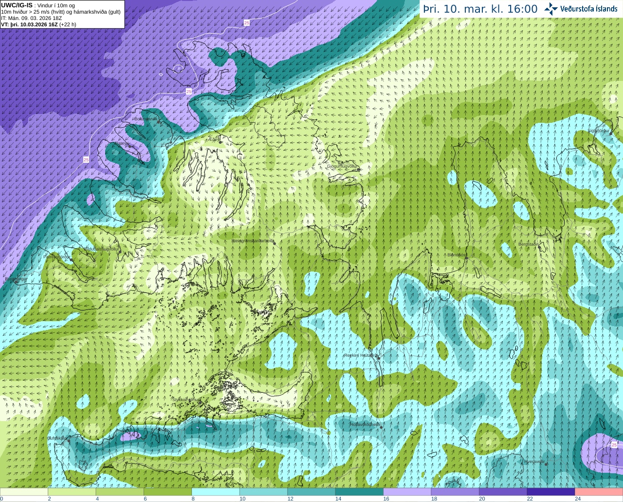The image size is (623, 502).
Task: Click the legend scale value '22'
Action: [530, 499]
